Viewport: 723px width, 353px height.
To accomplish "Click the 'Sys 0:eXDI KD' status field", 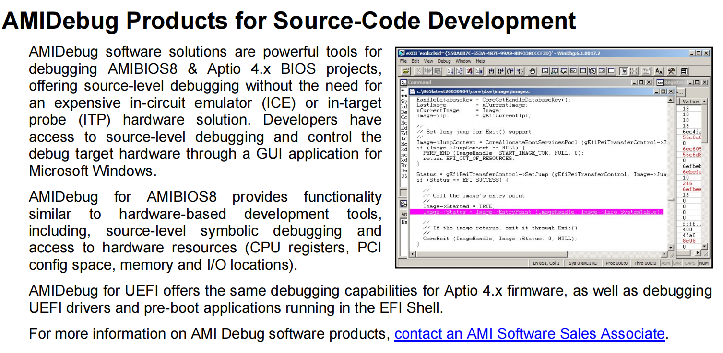I will (583, 263).
